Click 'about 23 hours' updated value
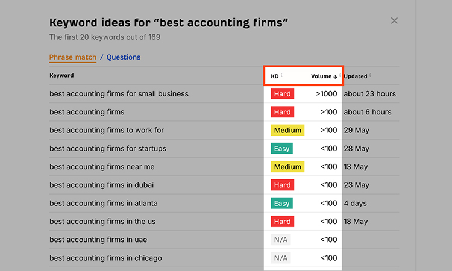This screenshot has height=271, width=452. (369, 94)
